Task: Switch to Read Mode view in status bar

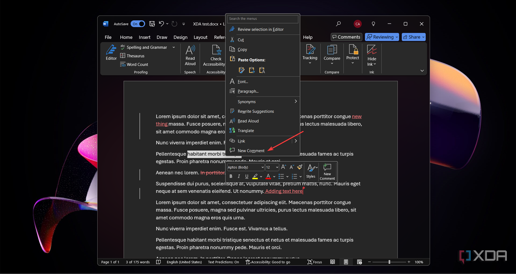Action: pos(332,262)
